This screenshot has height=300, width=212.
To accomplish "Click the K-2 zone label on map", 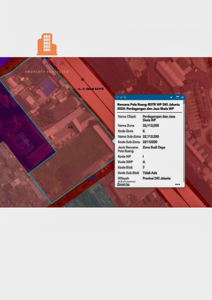I will click(71, 127).
